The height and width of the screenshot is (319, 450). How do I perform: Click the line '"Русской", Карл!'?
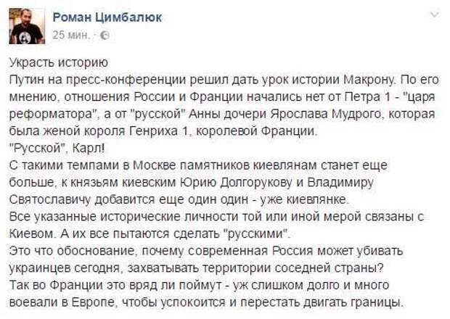[x=57, y=148]
